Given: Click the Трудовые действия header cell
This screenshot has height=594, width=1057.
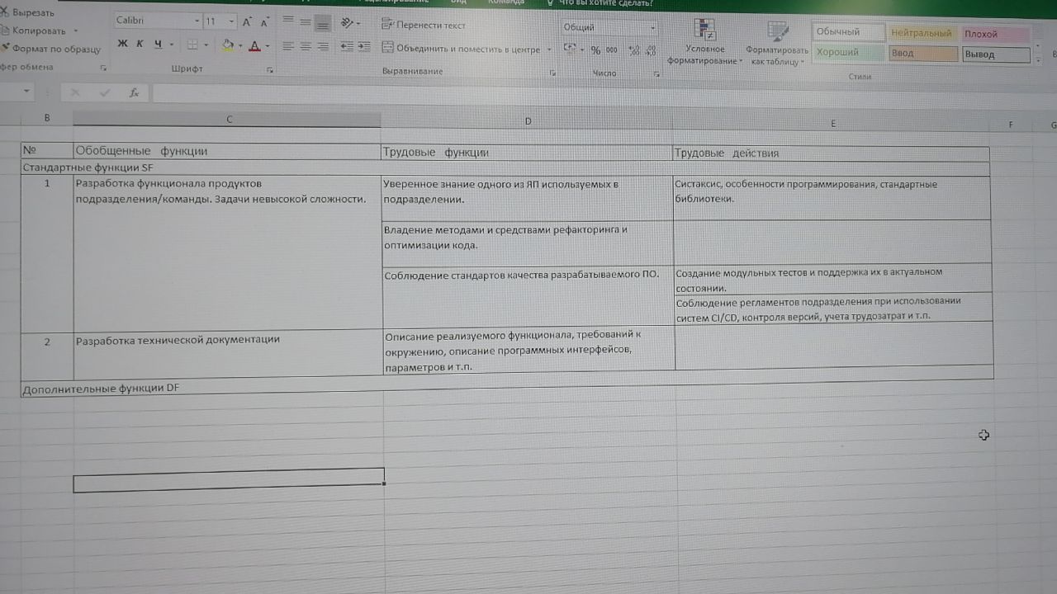Looking at the screenshot, I should pyautogui.click(x=832, y=153).
